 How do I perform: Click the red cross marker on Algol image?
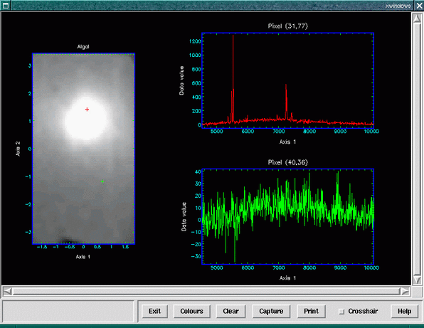87,110
